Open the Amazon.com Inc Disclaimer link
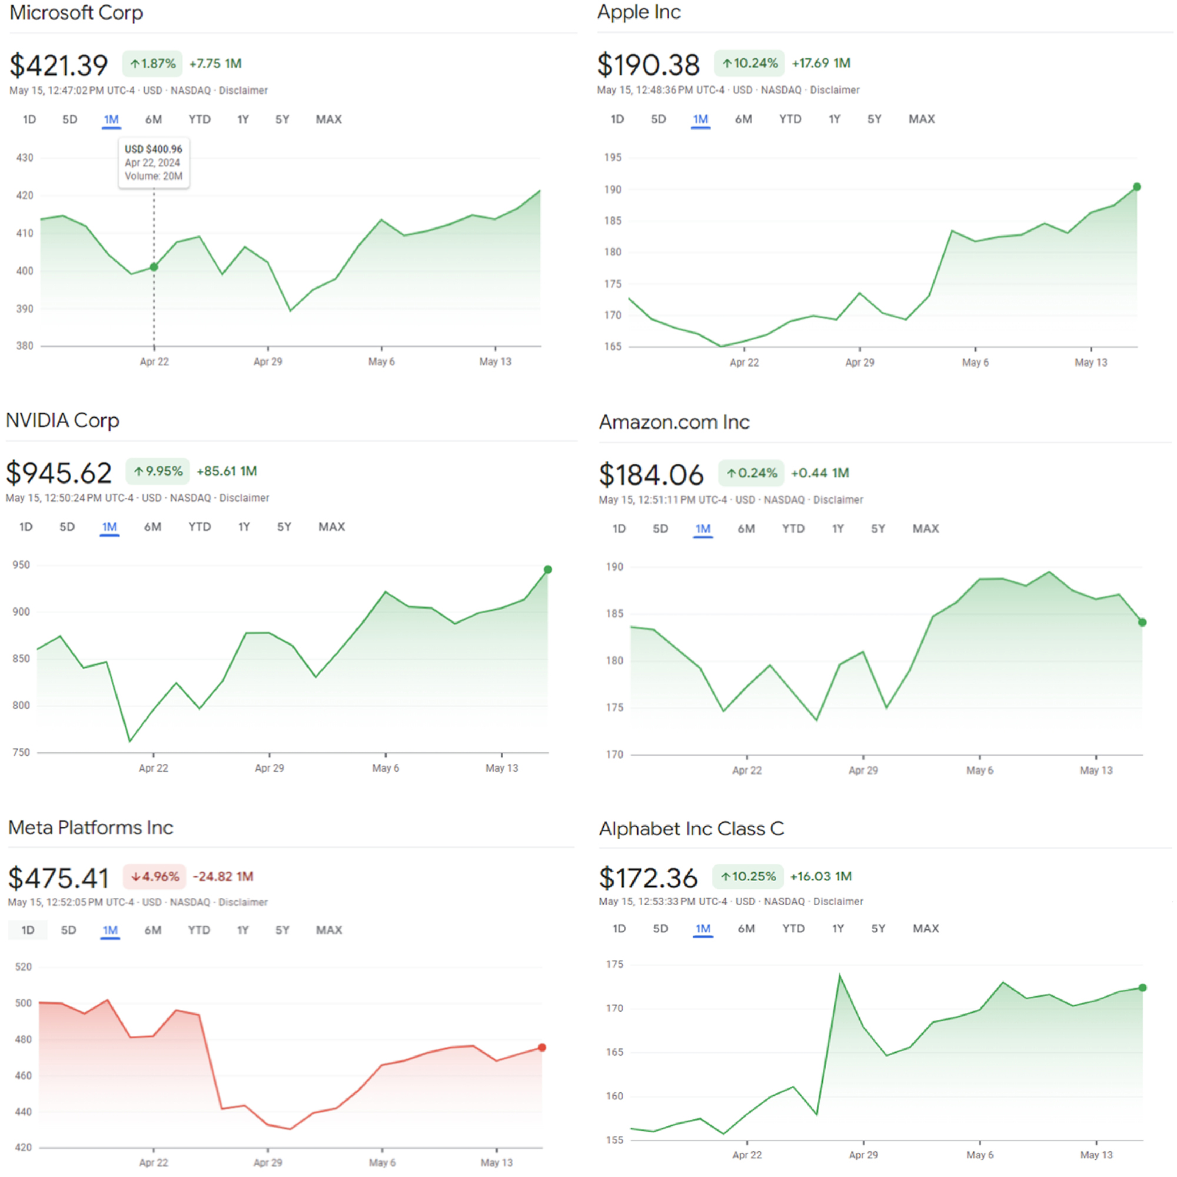Viewport: 1177px width, 1177px height. click(x=838, y=500)
